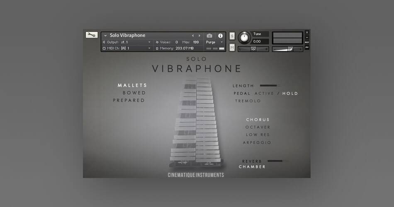Image resolution: width=394 pixels, height=207 pixels.
Task: Click the Solo Vibraphone instrument name
Action: click(x=127, y=35)
